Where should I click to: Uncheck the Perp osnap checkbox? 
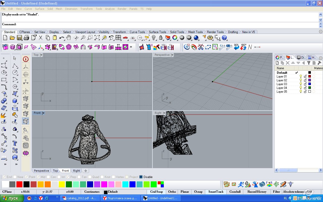pyautogui.click(x=68, y=177)
